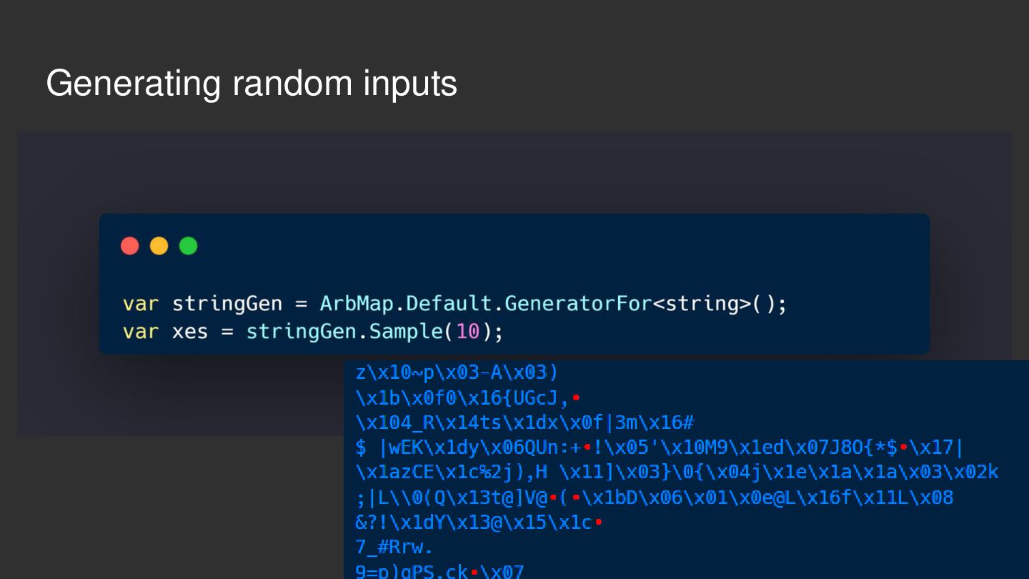Viewport: 1029px width, 579px height.
Task: Click the yellow minimize dot in code window
Action: (x=159, y=246)
